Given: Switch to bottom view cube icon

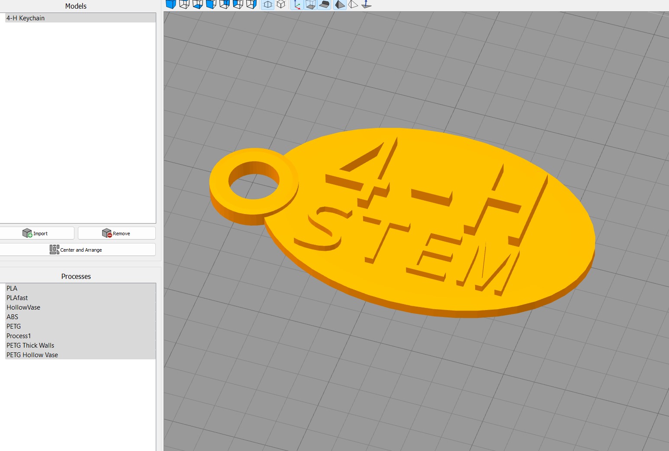Looking at the screenshot, I should click(x=198, y=4).
